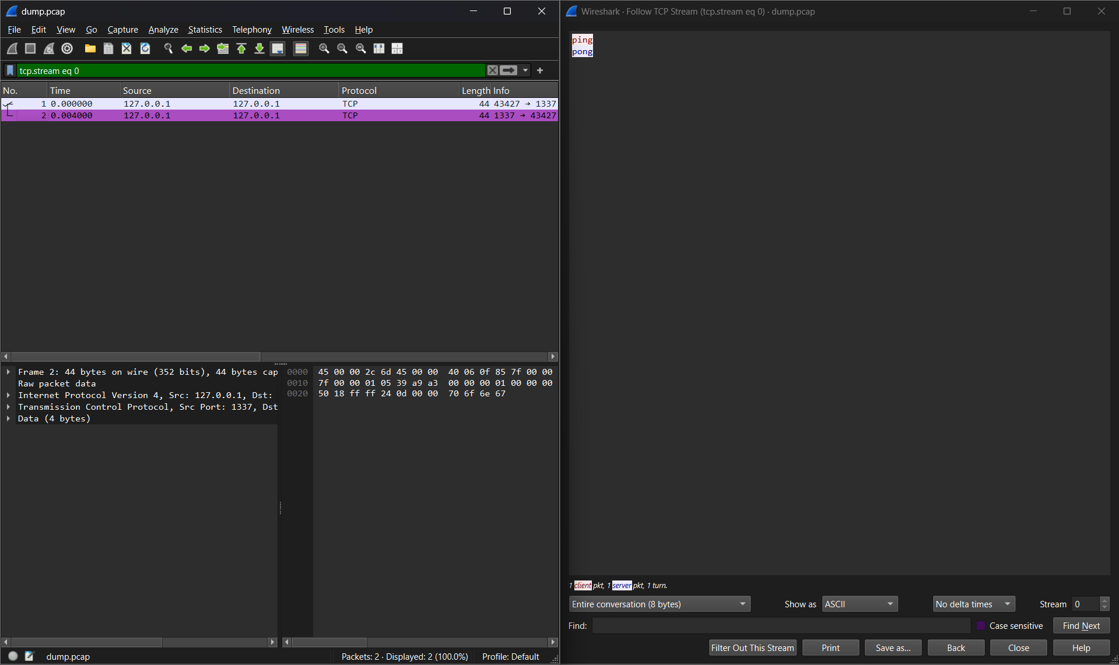Image resolution: width=1119 pixels, height=665 pixels.
Task: Expand the Frame 2 details row
Action: (x=8, y=372)
